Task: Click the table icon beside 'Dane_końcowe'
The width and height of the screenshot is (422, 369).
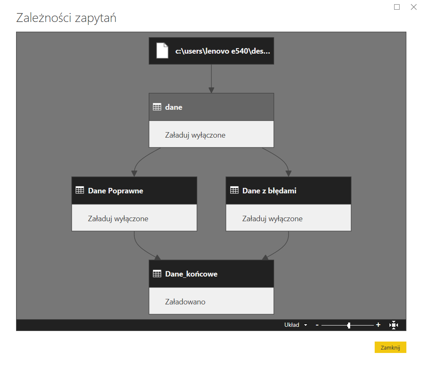Action: tap(157, 274)
